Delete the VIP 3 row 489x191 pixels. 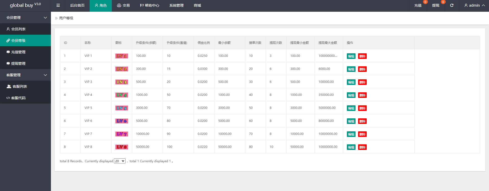click(x=362, y=82)
